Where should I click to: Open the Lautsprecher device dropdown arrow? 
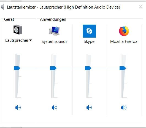(31, 40)
